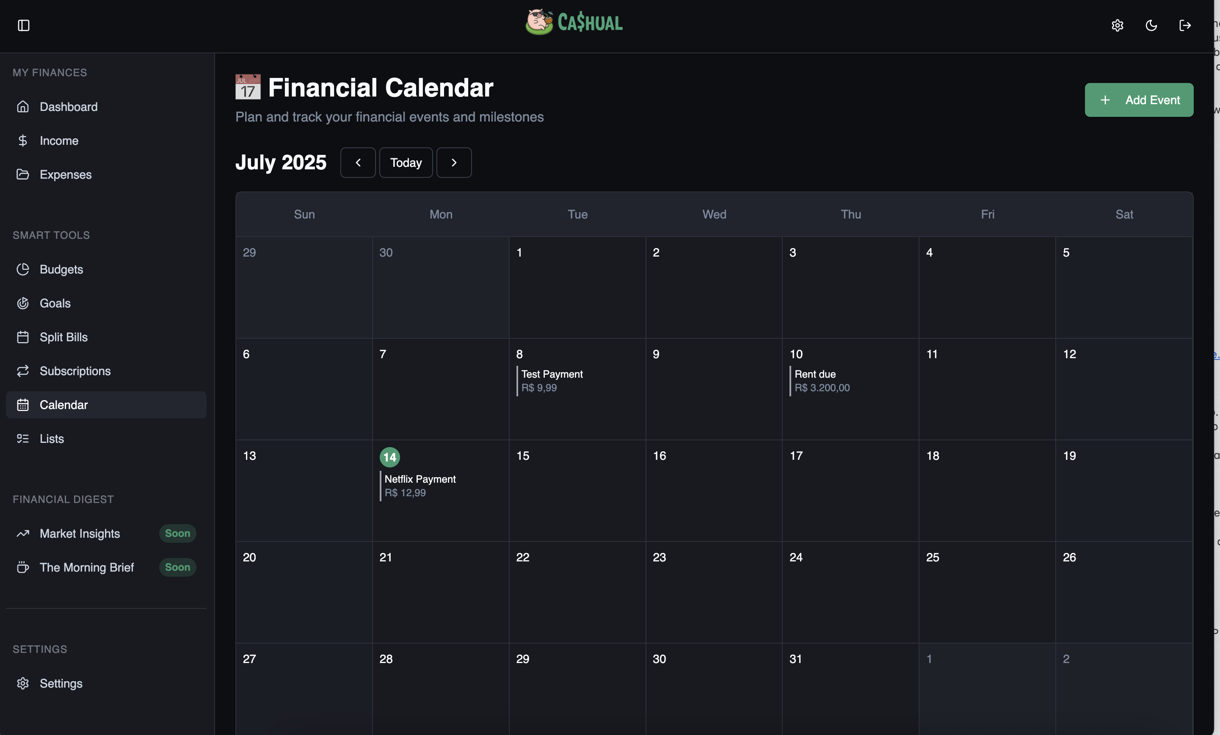Toggle the sidebar collapse icon
Image resolution: width=1220 pixels, height=735 pixels.
point(23,25)
